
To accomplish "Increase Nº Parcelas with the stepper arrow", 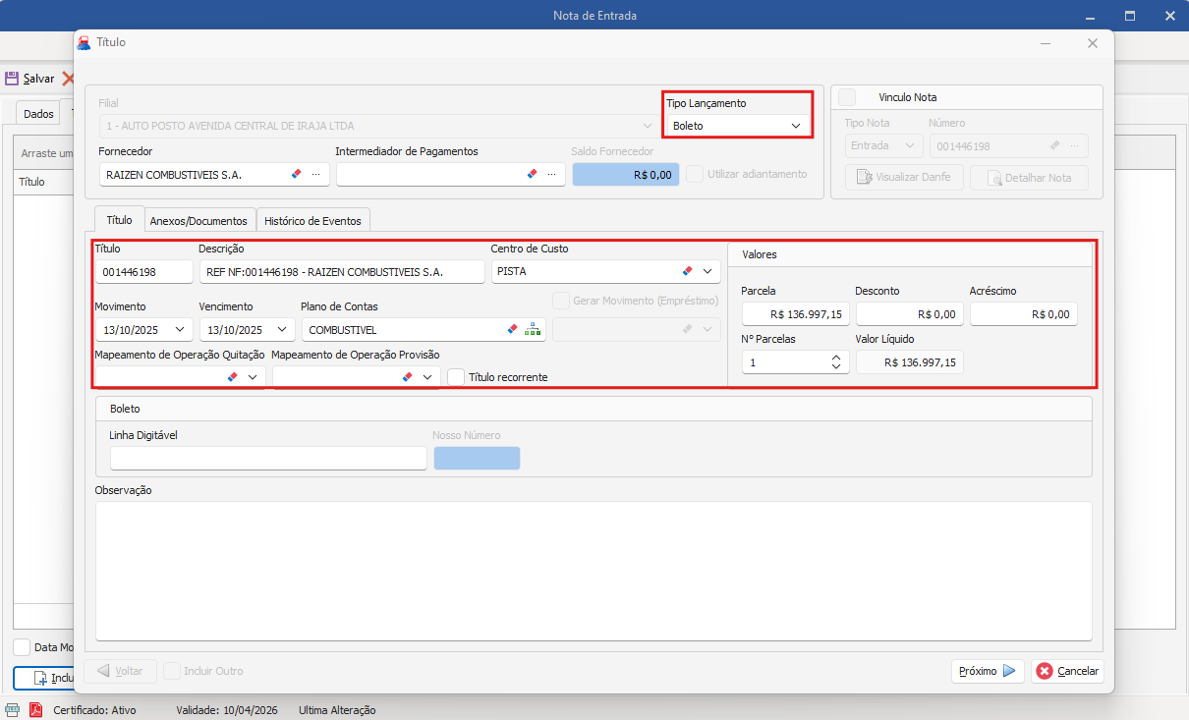I will point(835,358).
